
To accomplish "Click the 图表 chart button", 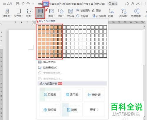I will coord(97,10).
